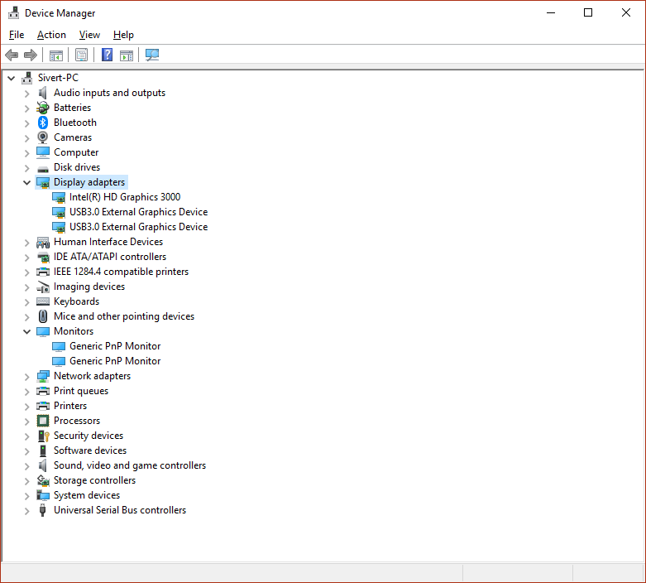Viewport: 646px width, 583px height.
Task: Select the Computer label
Action: pos(76,152)
